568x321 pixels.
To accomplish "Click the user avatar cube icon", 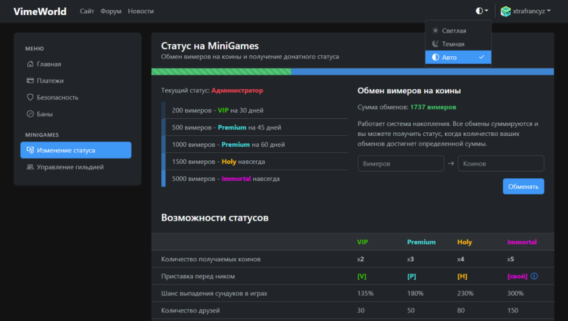I will 506,11.
